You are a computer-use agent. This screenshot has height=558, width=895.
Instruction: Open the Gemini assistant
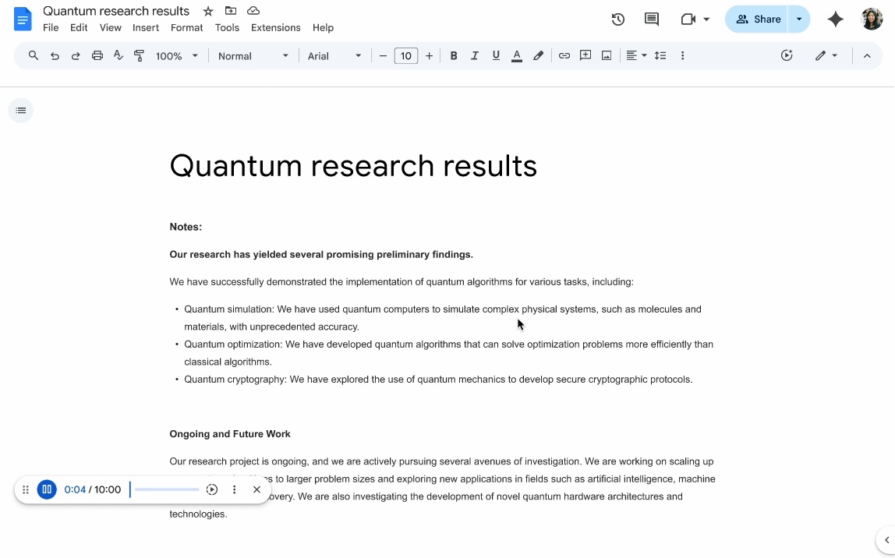(x=835, y=19)
